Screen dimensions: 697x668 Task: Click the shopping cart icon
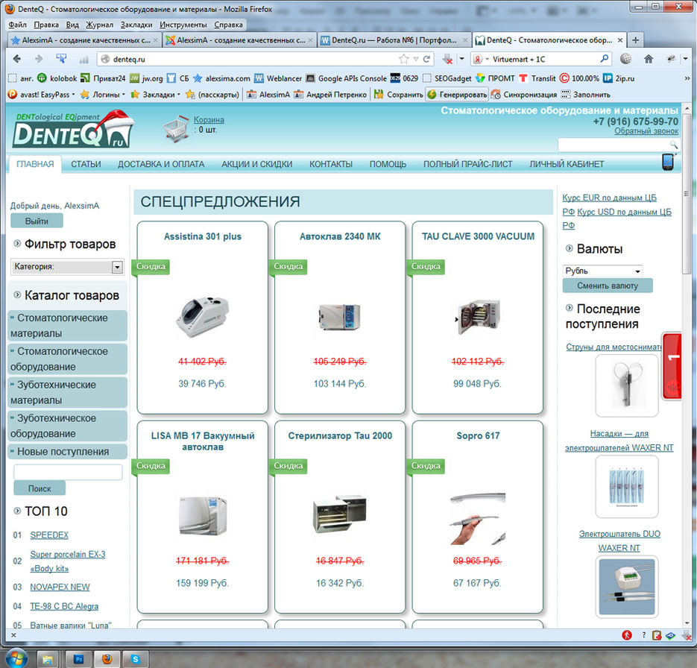[x=176, y=128]
